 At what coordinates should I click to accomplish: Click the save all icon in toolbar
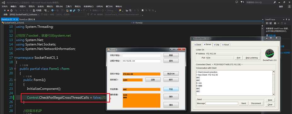(x=74, y=10)
